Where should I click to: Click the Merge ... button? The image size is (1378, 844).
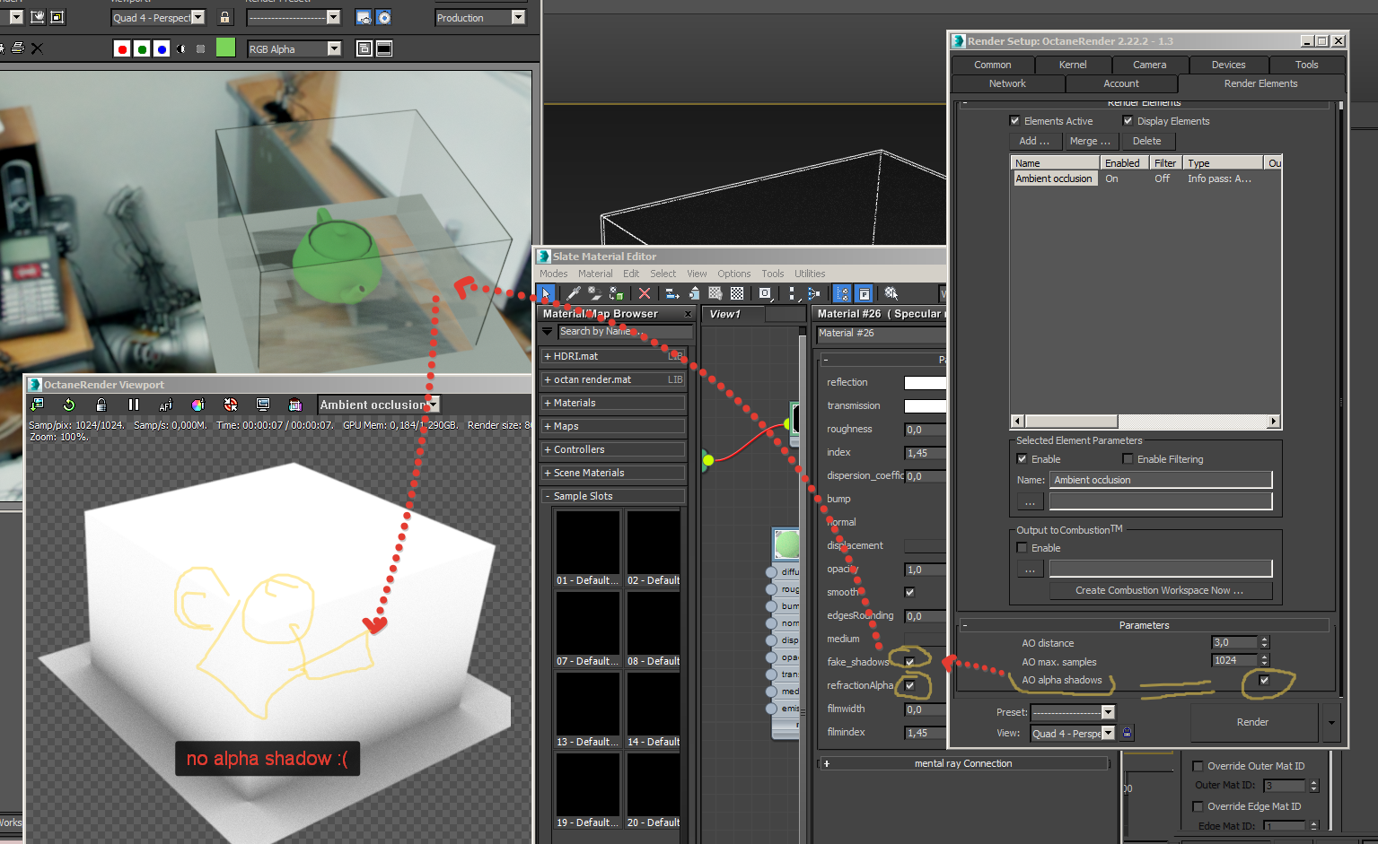point(1090,141)
